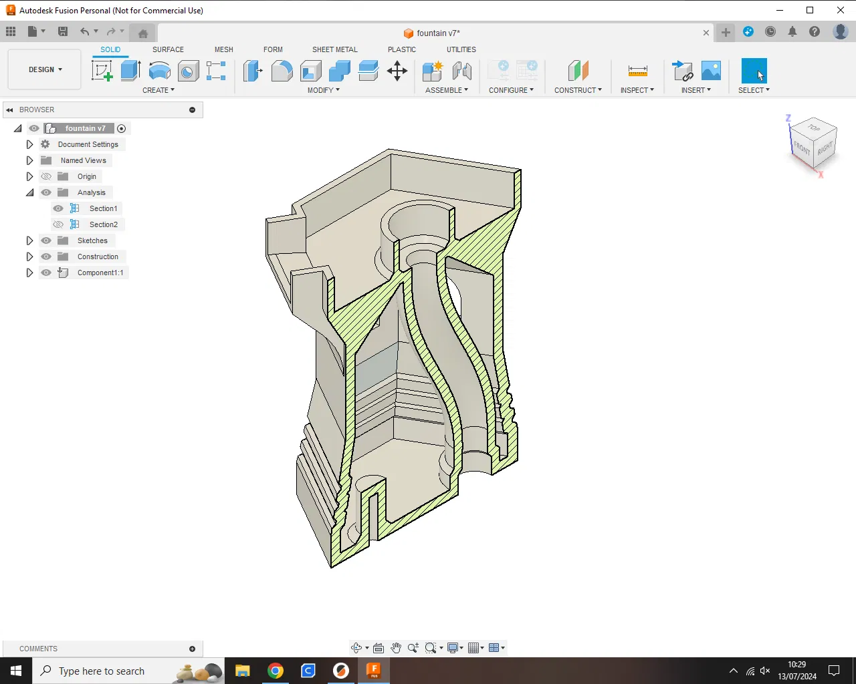Image resolution: width=856 pixels, height=684 pixels.
Task: Click the Create Sketch tool icon
Action: (x=102, y=71)
